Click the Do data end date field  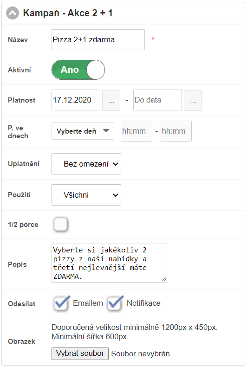(157, 100)
